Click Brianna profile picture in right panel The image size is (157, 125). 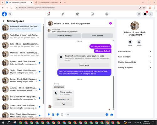click(135, 26)
